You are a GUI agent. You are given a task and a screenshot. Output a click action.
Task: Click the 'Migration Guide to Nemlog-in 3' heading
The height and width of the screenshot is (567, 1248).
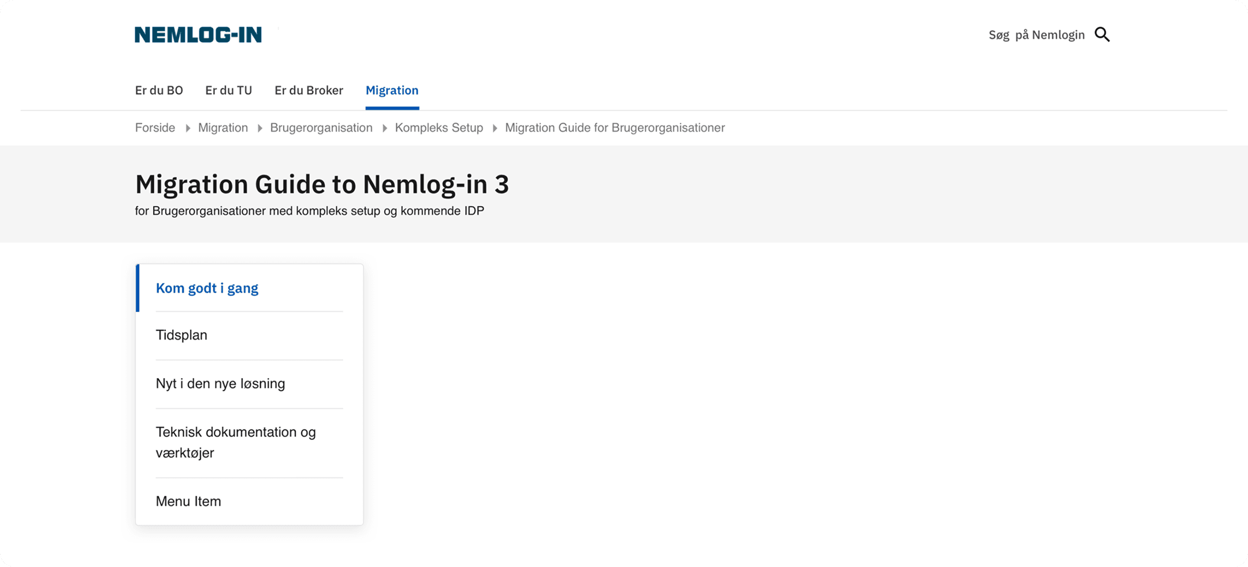coord(322,184)
